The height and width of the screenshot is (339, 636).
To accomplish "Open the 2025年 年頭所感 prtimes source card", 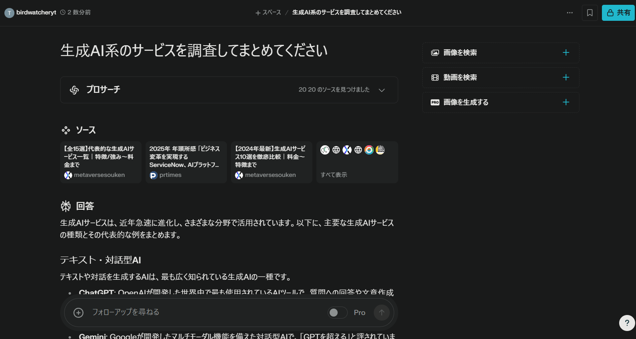I will [186, 162].
